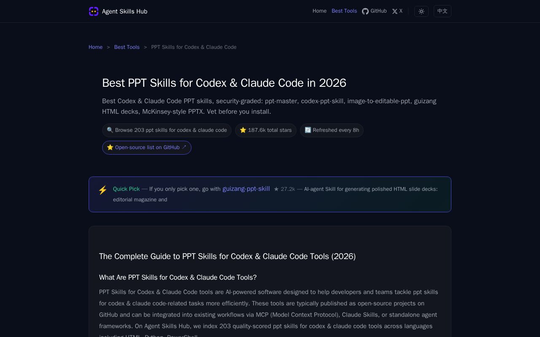
Task: Click the 187.6k total stars badge
Action: coord(266,130)
